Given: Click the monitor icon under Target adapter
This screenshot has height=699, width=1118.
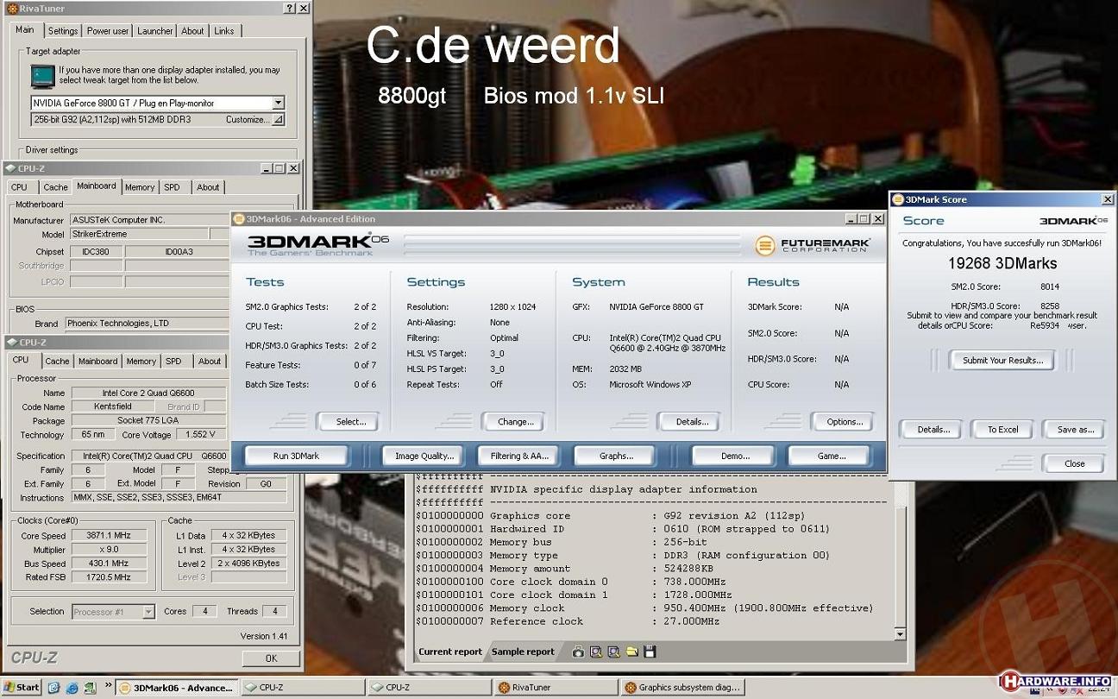Looking at the screenshot, I should pos(41,77).
